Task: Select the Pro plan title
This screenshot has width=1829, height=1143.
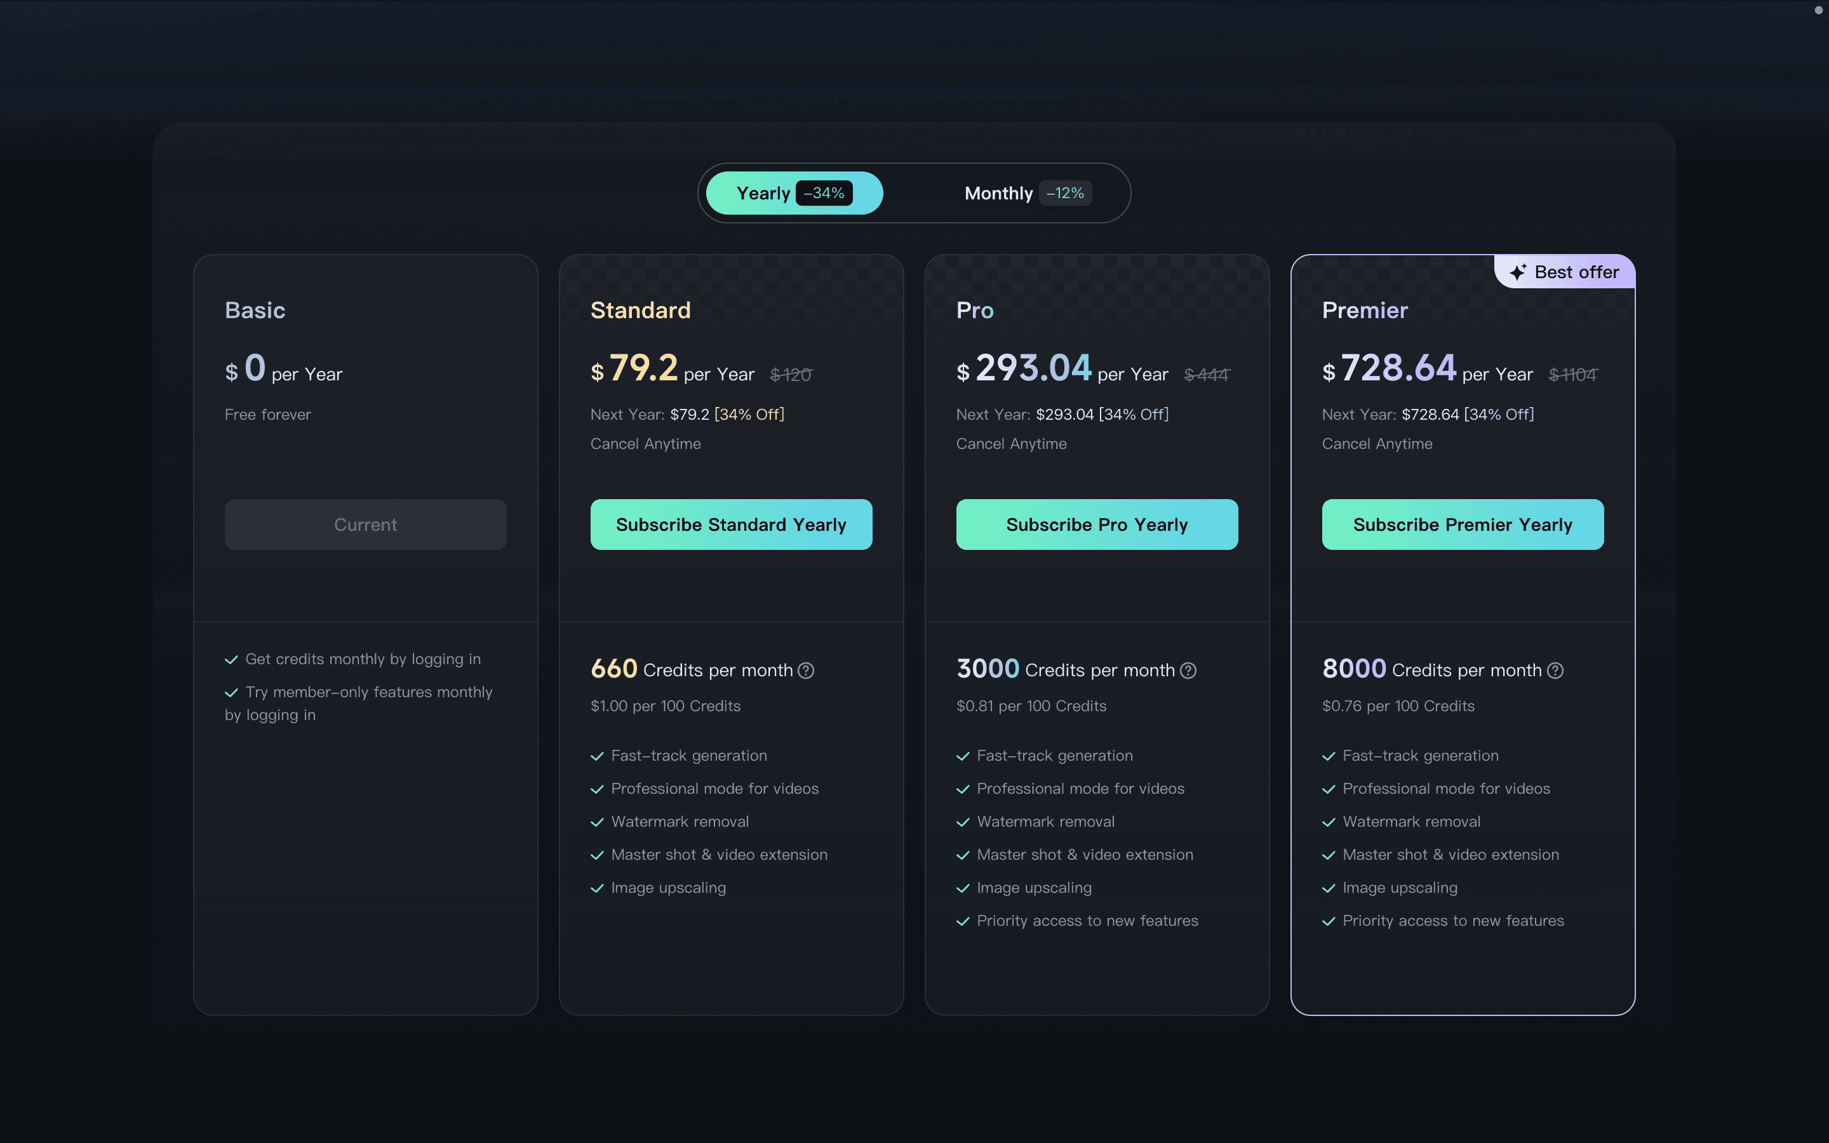Action: point(975,310)
